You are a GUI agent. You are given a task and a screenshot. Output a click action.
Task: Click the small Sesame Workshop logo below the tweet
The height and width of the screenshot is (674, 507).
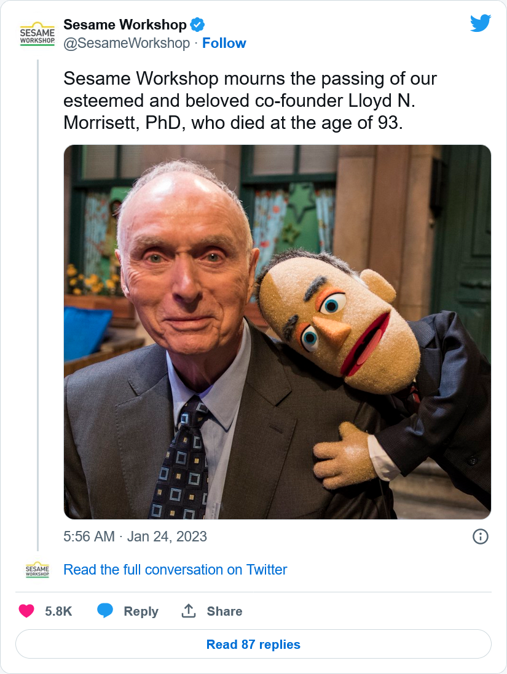pos(37,570)
